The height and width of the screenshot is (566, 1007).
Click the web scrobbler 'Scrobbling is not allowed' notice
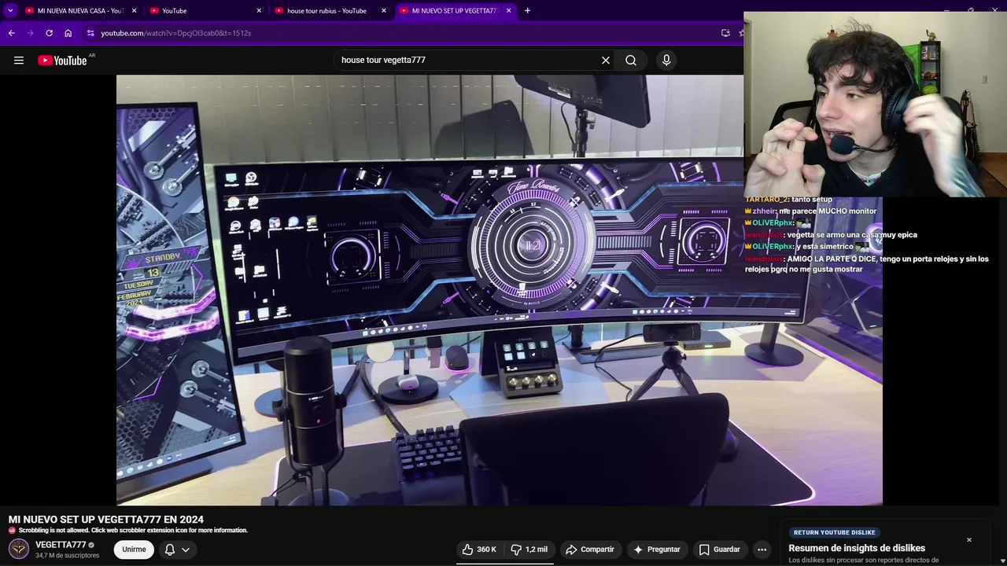[x=128, y=531]
